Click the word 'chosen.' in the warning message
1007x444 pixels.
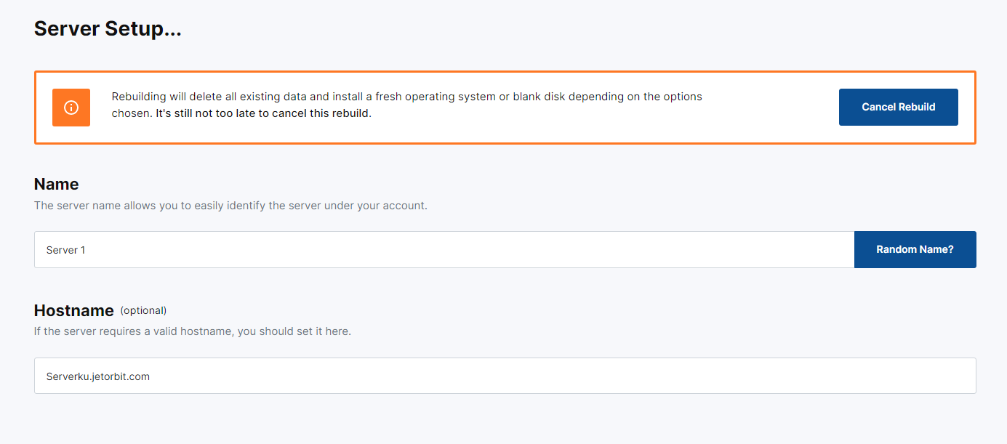tap(132, 113)
